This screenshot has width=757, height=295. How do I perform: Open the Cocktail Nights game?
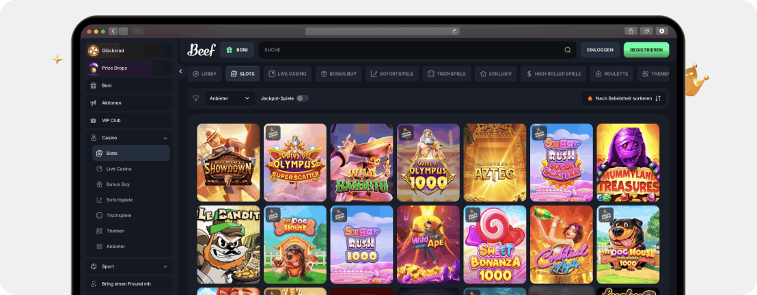tap(562, 244)
